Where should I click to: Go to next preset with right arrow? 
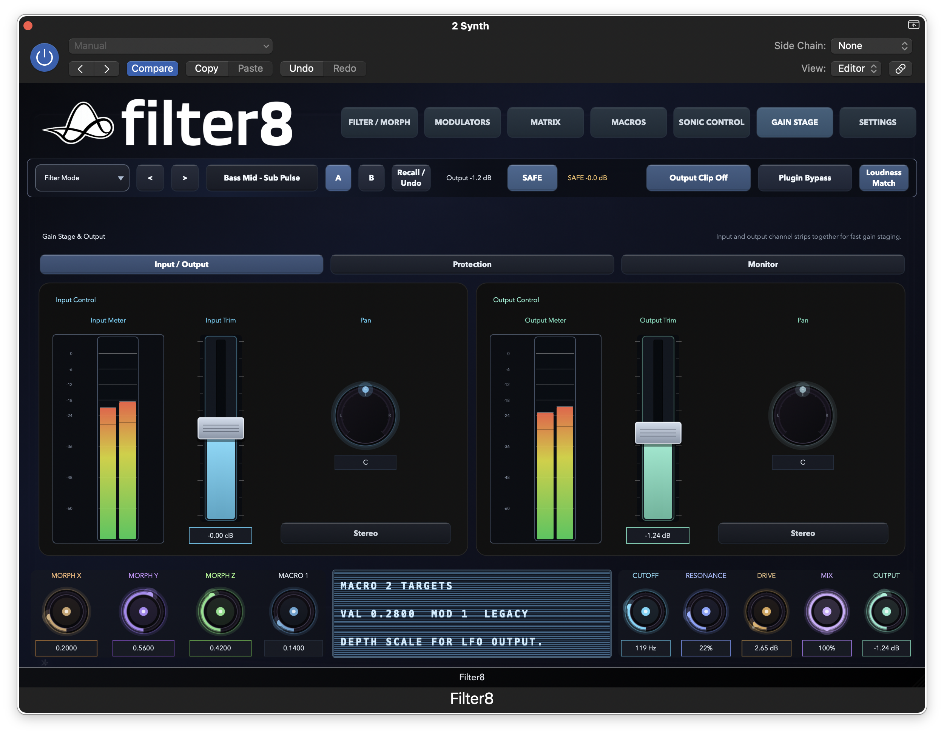click(106, 68)
